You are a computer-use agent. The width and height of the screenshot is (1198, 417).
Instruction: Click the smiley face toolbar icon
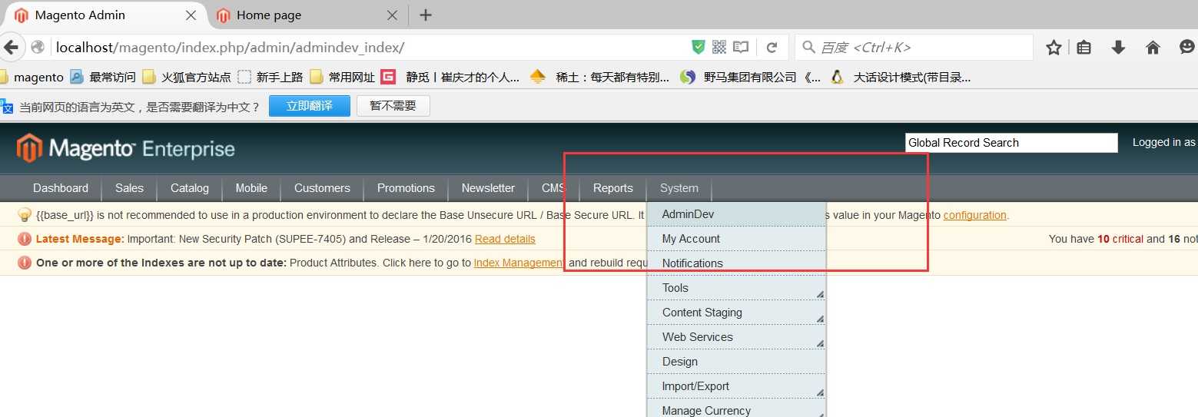coord(1187,48)
